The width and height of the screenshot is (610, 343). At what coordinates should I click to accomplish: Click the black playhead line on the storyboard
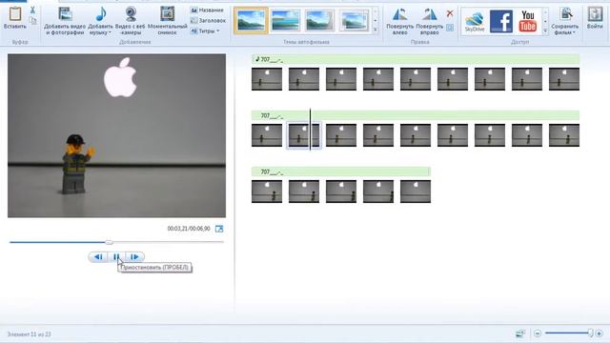click(x=310, y=130)
